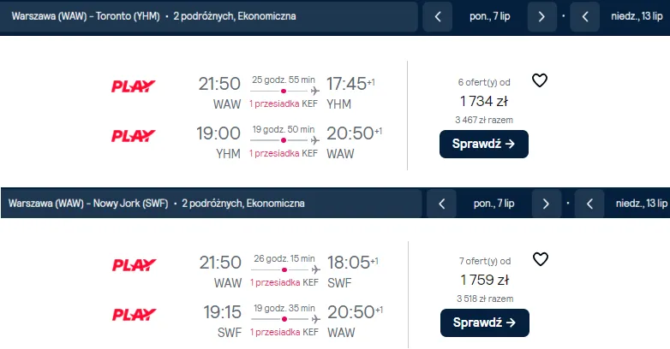Move Toronto return date earlier than 13 lip
Image resolution: width=670 pixels, height=349 pixels.
pyautogui.click(x=585, y=16)
